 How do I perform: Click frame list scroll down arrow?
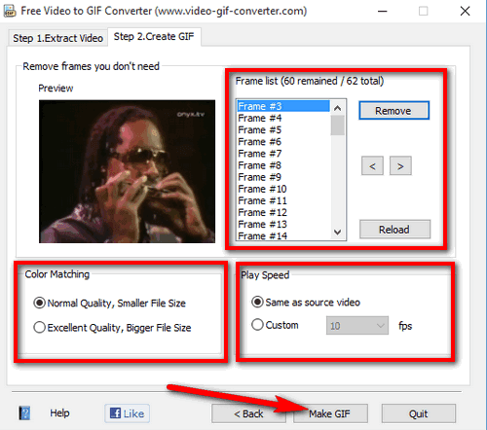click(x=338, y=233)
